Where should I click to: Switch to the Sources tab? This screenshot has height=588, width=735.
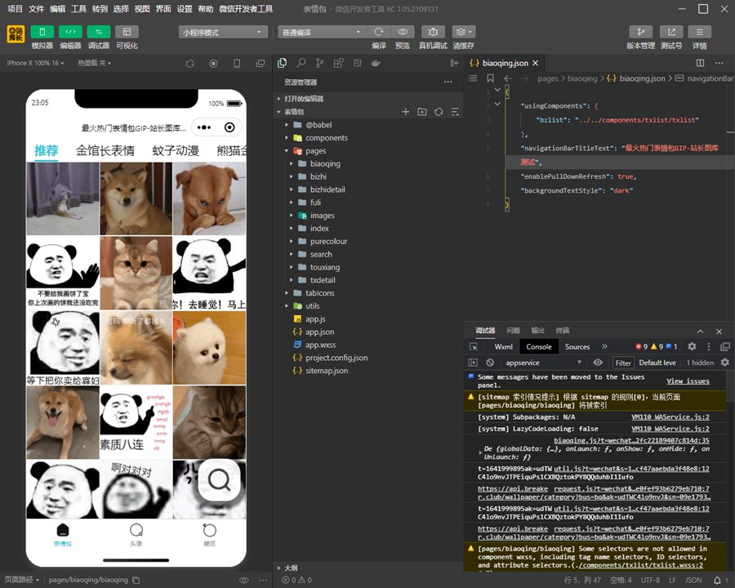click(577, 346)
